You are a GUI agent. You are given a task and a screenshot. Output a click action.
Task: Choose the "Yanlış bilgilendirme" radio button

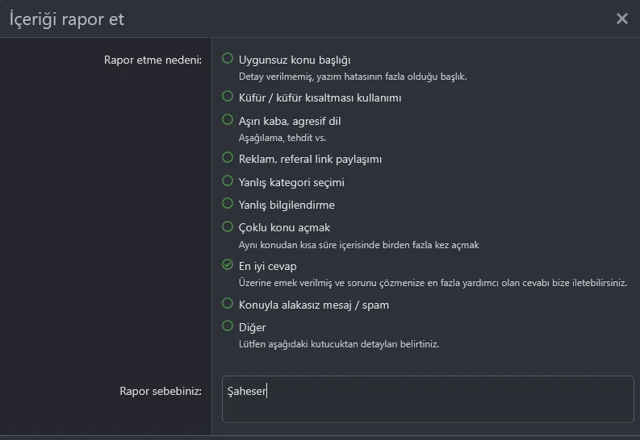coord(228,204)
